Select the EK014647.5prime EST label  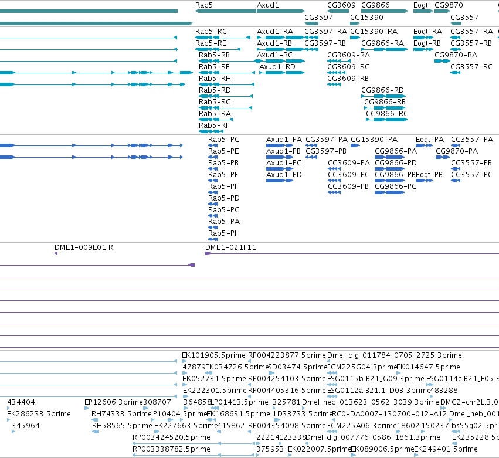[x=428, y=367]
